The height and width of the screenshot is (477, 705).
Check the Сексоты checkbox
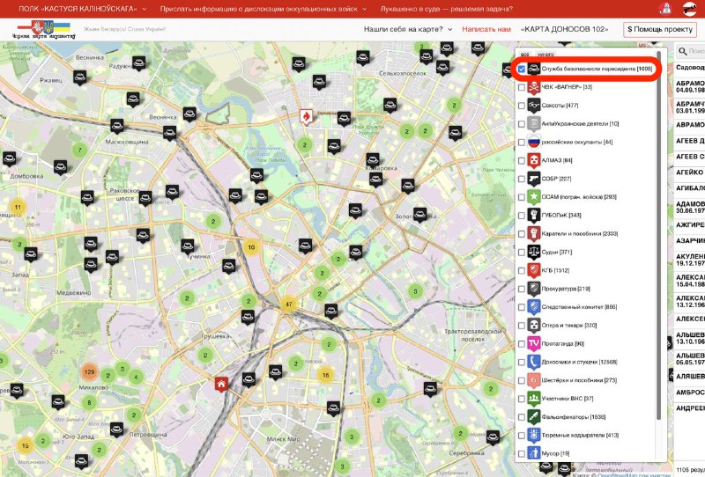(x=522, y=106)
